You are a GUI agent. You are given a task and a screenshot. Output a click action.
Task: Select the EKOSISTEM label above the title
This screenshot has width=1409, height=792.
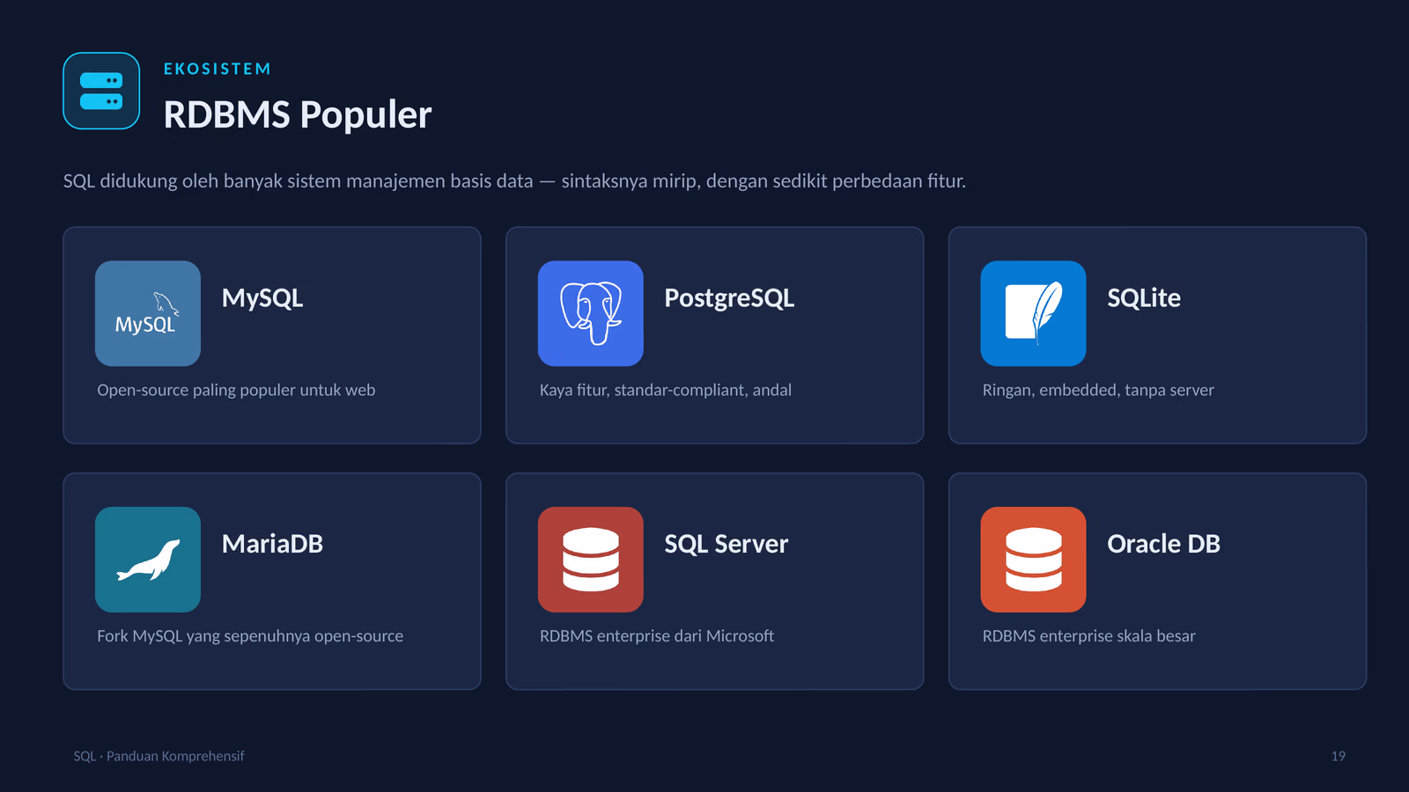[218, 69]
